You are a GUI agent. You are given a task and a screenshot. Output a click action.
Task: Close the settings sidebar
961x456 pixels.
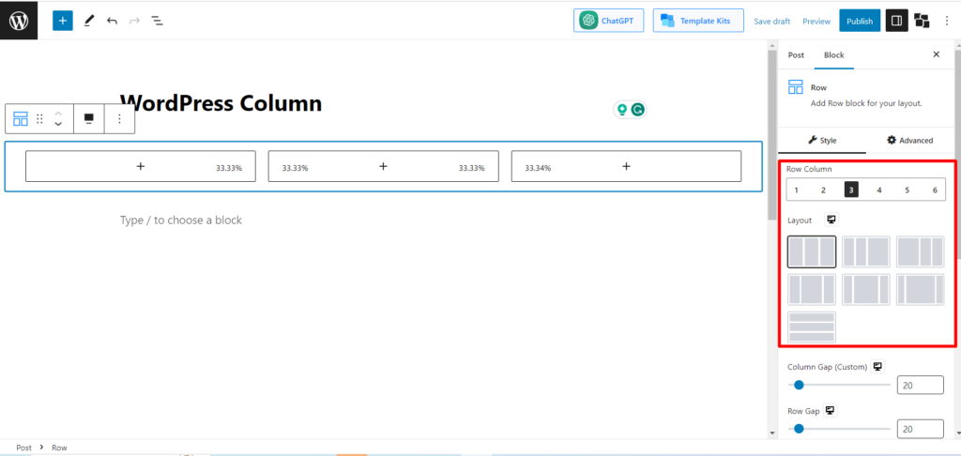coord(936,54)
